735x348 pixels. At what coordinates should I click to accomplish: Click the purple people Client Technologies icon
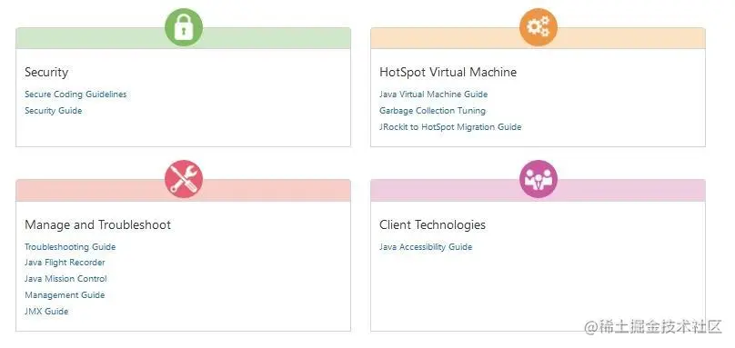pyautogui.click(x=539, y=179)
